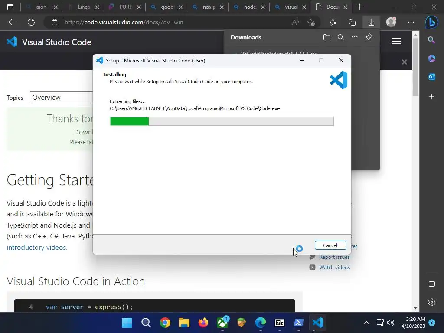Go back in the Edge browser

12,22
